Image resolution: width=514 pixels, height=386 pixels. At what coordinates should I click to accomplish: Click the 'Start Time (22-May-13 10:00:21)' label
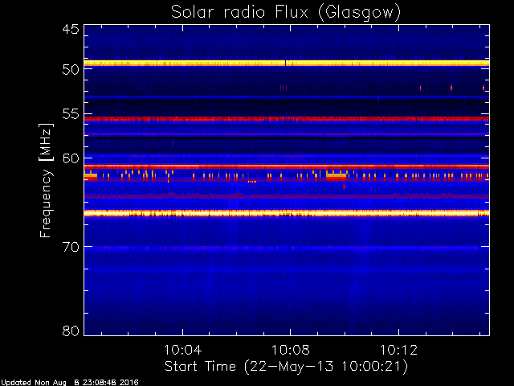(286, 367)
